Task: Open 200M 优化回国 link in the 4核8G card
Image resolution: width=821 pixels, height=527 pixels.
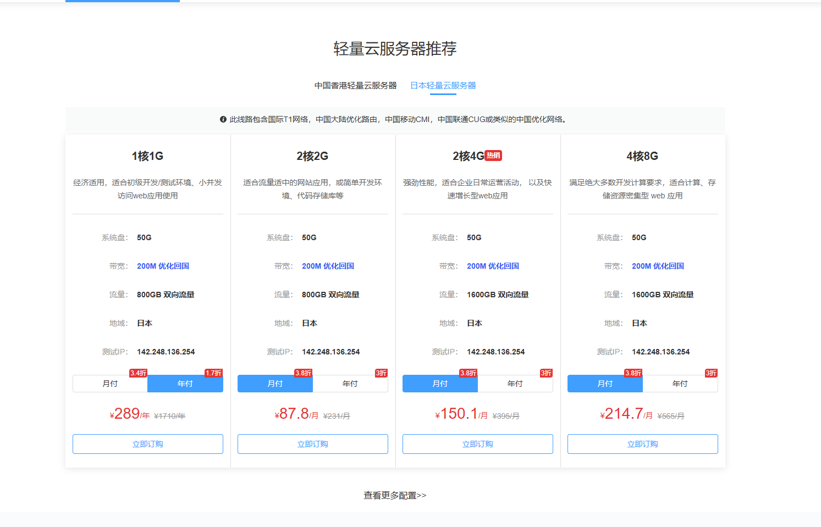Action: click(x=658, y=266)
